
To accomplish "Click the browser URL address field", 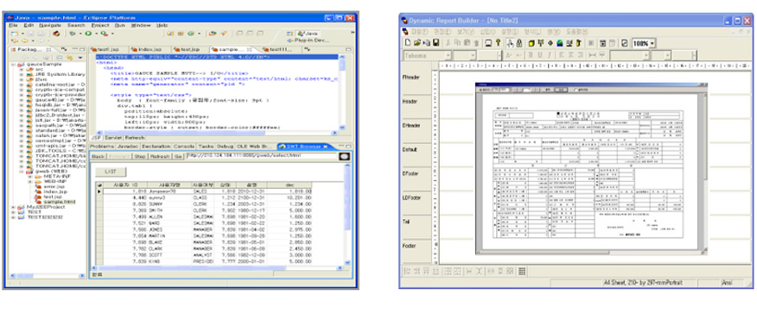I will pyautogui.click(x=261, y=156).
